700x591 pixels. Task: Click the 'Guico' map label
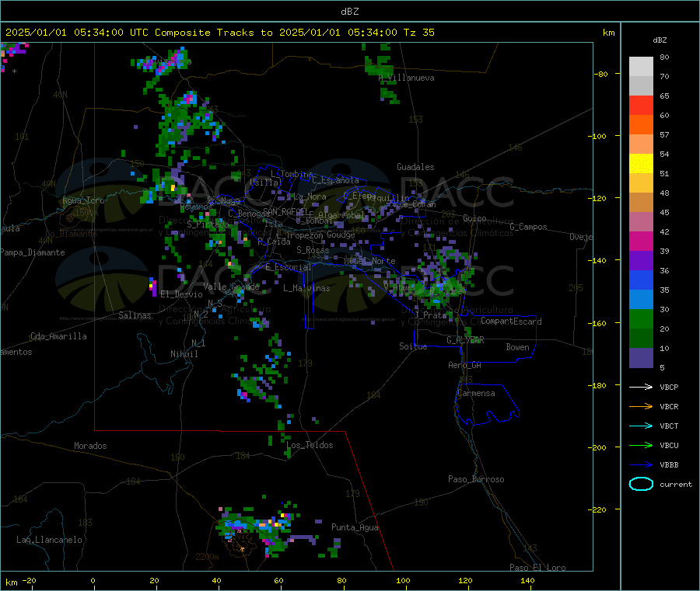click(474, 218)
